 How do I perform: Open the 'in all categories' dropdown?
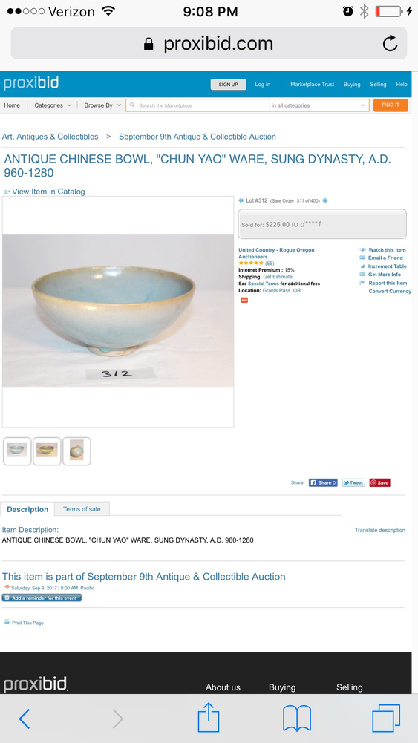[x=319, y=105]
